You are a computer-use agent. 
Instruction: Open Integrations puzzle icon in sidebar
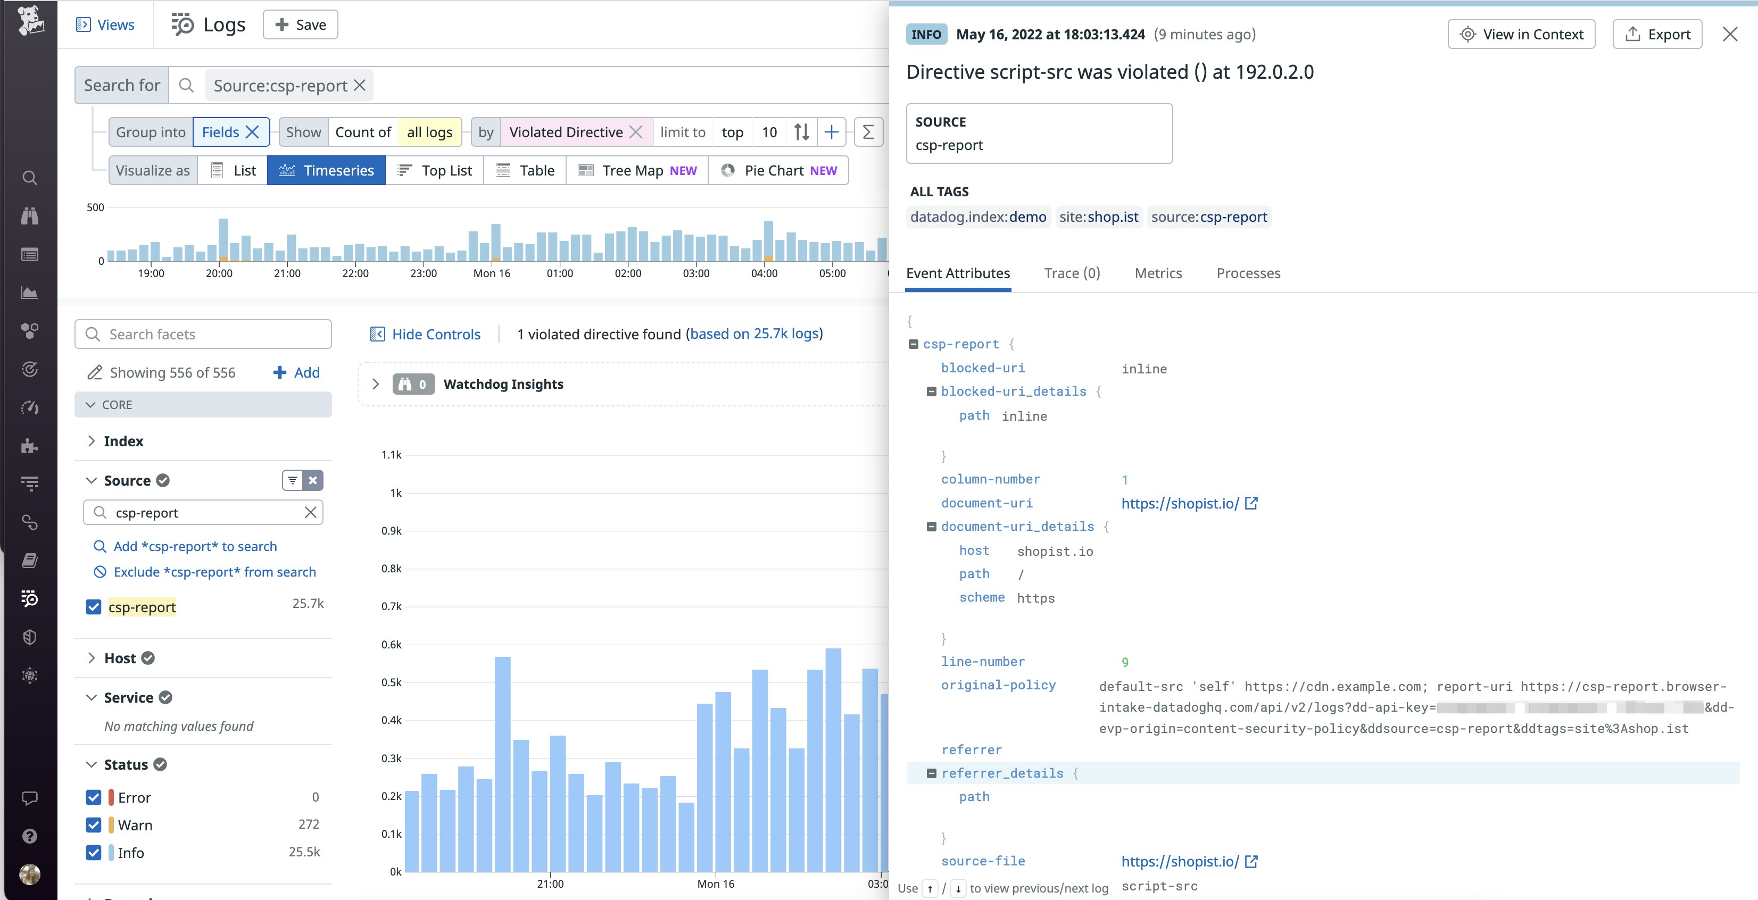tap(30, 447)
